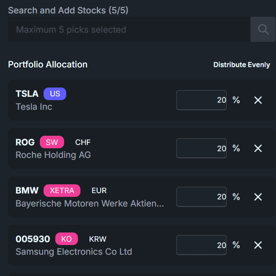Focus the Samsung allocation percentage field
The image size is (276, 276).
click(x=201, y=245)
